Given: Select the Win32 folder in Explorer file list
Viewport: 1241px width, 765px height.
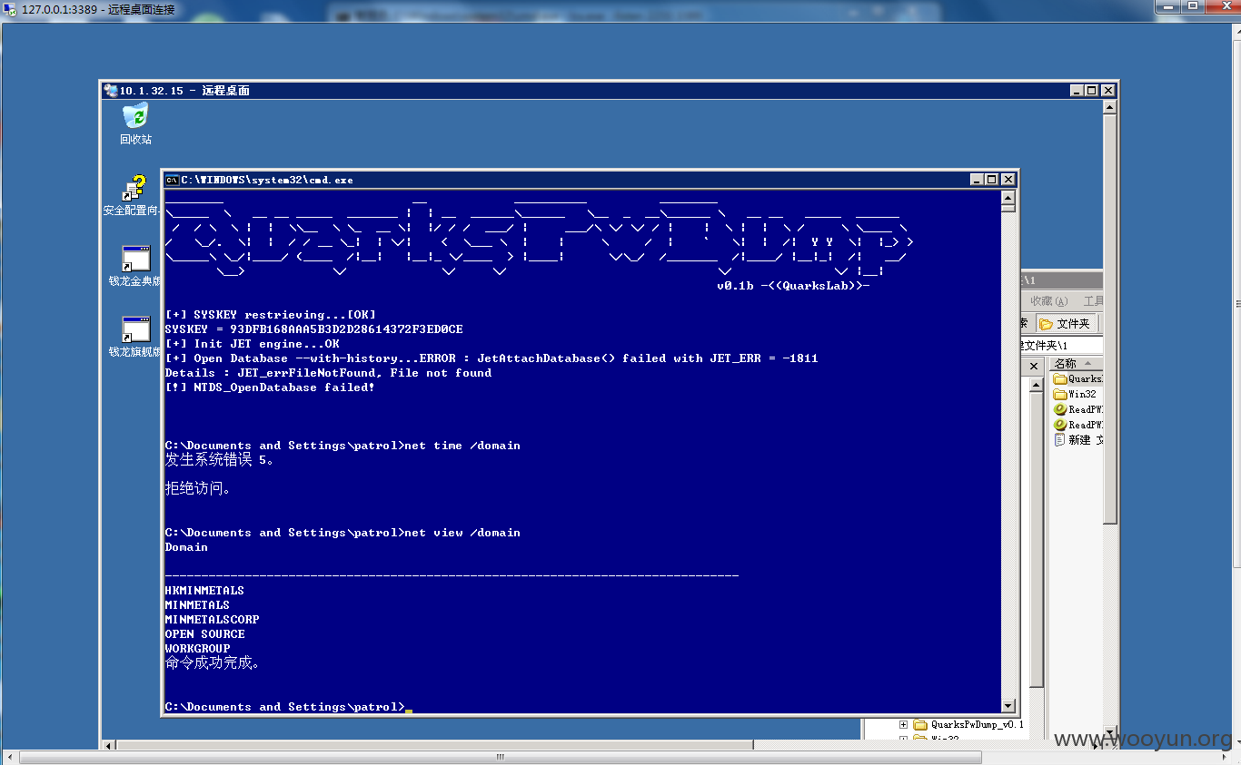Looking at the screenshot, I should 1075,394.
